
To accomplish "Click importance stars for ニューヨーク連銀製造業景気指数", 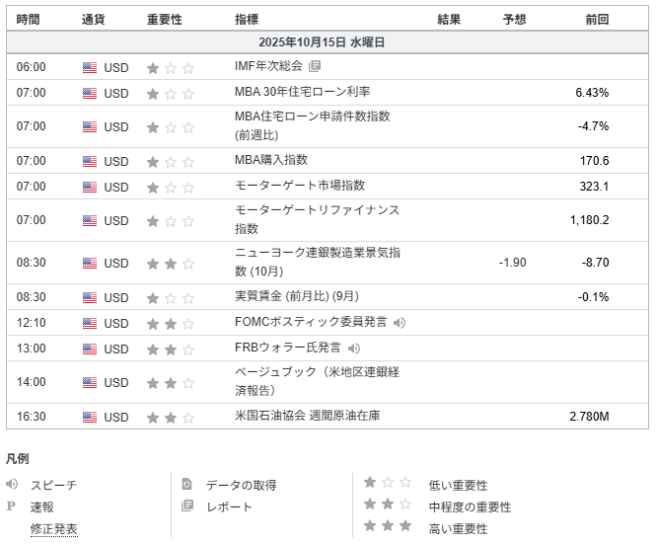I will point(171,264).
